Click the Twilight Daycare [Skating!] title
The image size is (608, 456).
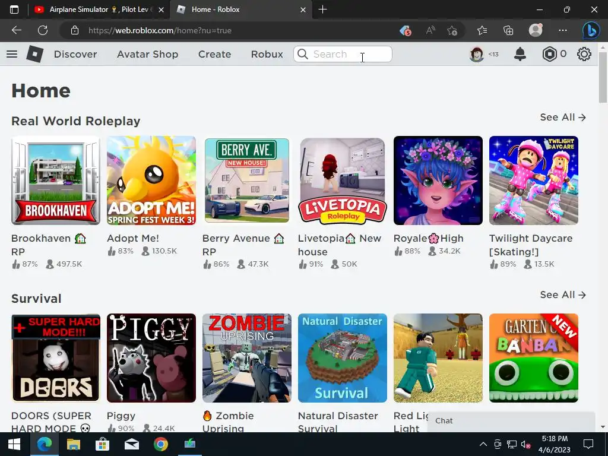pos(530,245)
